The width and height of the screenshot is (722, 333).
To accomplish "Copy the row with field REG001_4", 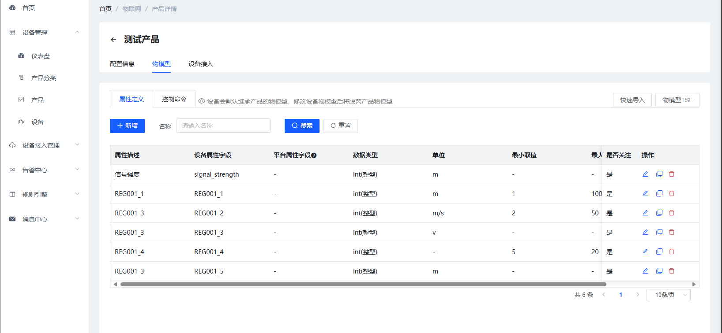I will click(x=659, y=252).
